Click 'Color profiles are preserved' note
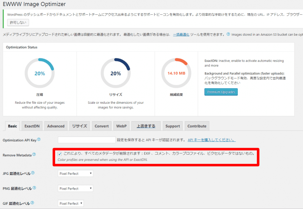The height and width of the screenshot is (209, 303). click(x=103, y=160)
